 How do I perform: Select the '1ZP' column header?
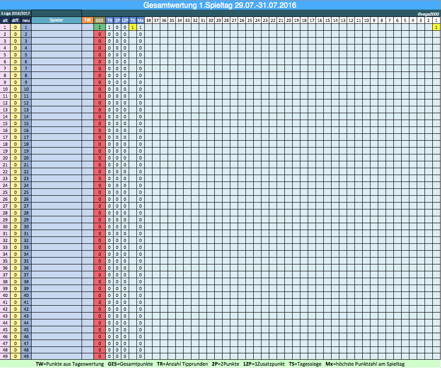125,20
